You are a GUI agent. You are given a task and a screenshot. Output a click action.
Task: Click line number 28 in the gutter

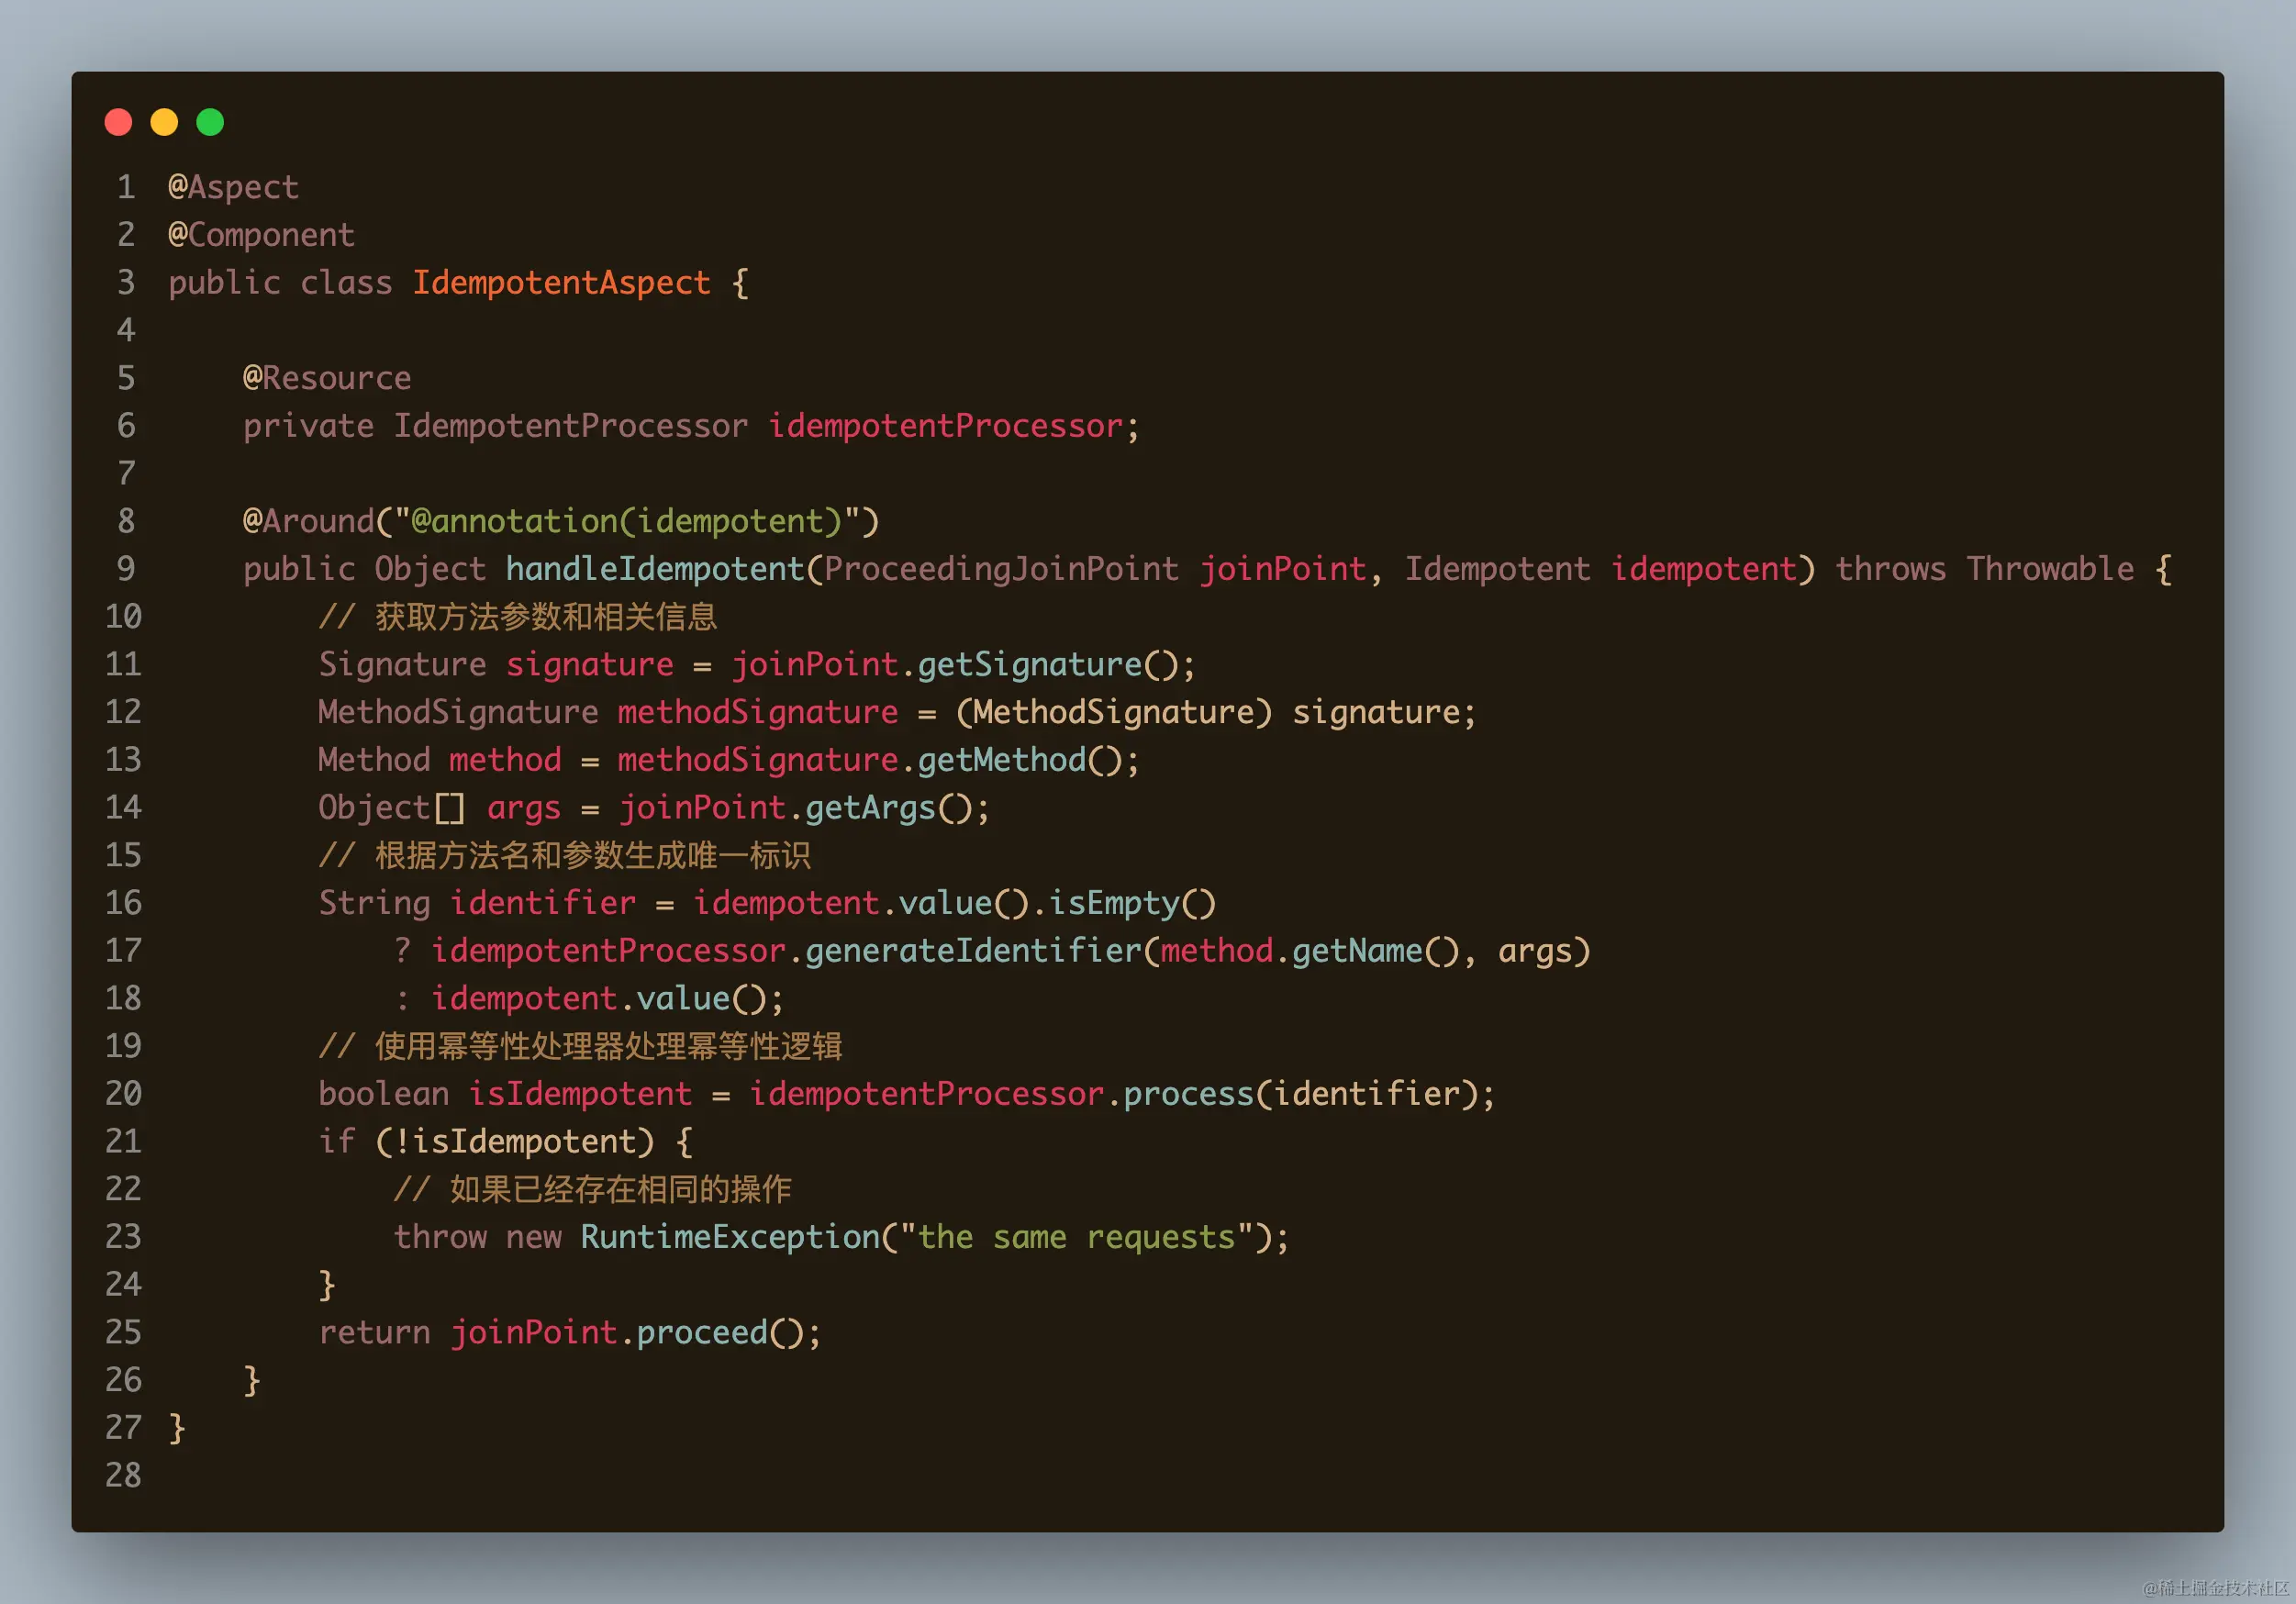(123, 1475)
